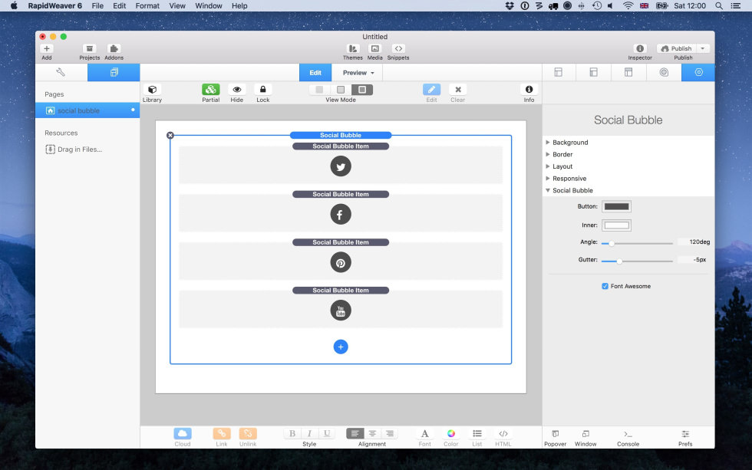Add a new Social Bubble item
This screenshot has width=752, height=470.
pos(341,347)
